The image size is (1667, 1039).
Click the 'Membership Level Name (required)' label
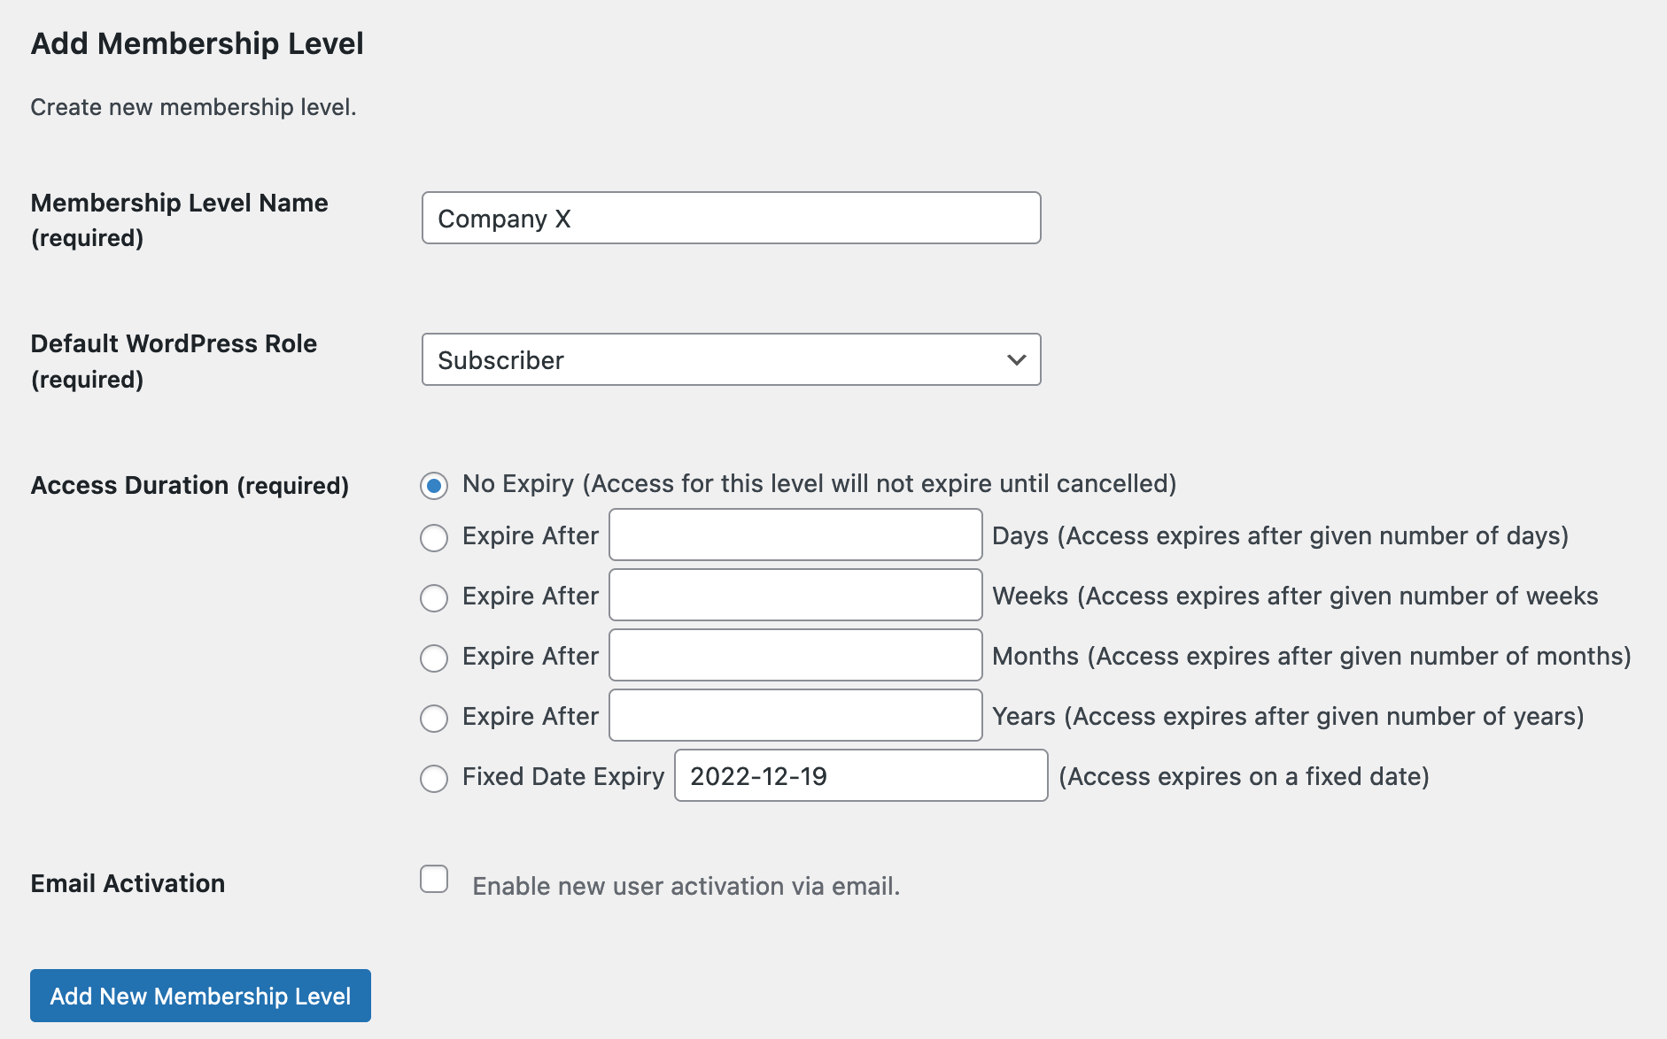180,220
